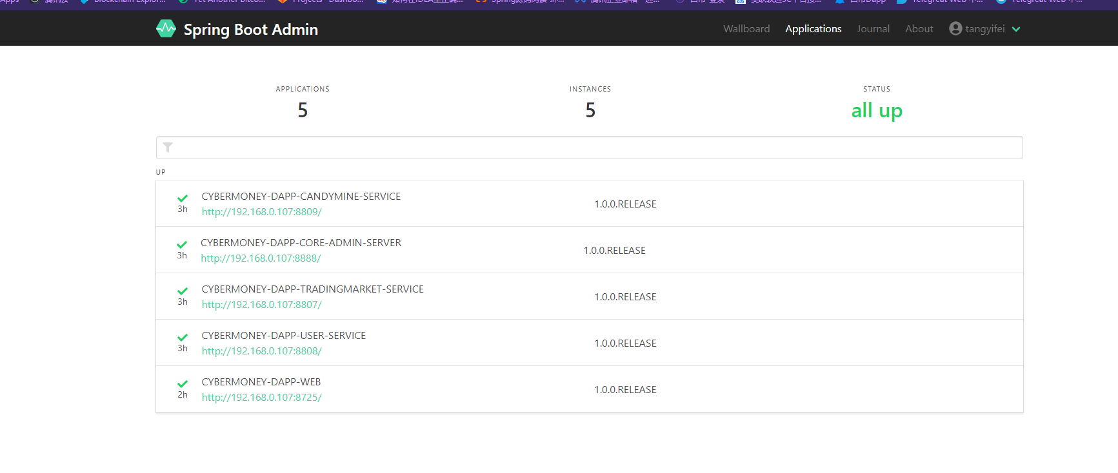This screenshot has width=1118, height=473.
Task: Open the Wallboard view
Action: tap(746, 29)
